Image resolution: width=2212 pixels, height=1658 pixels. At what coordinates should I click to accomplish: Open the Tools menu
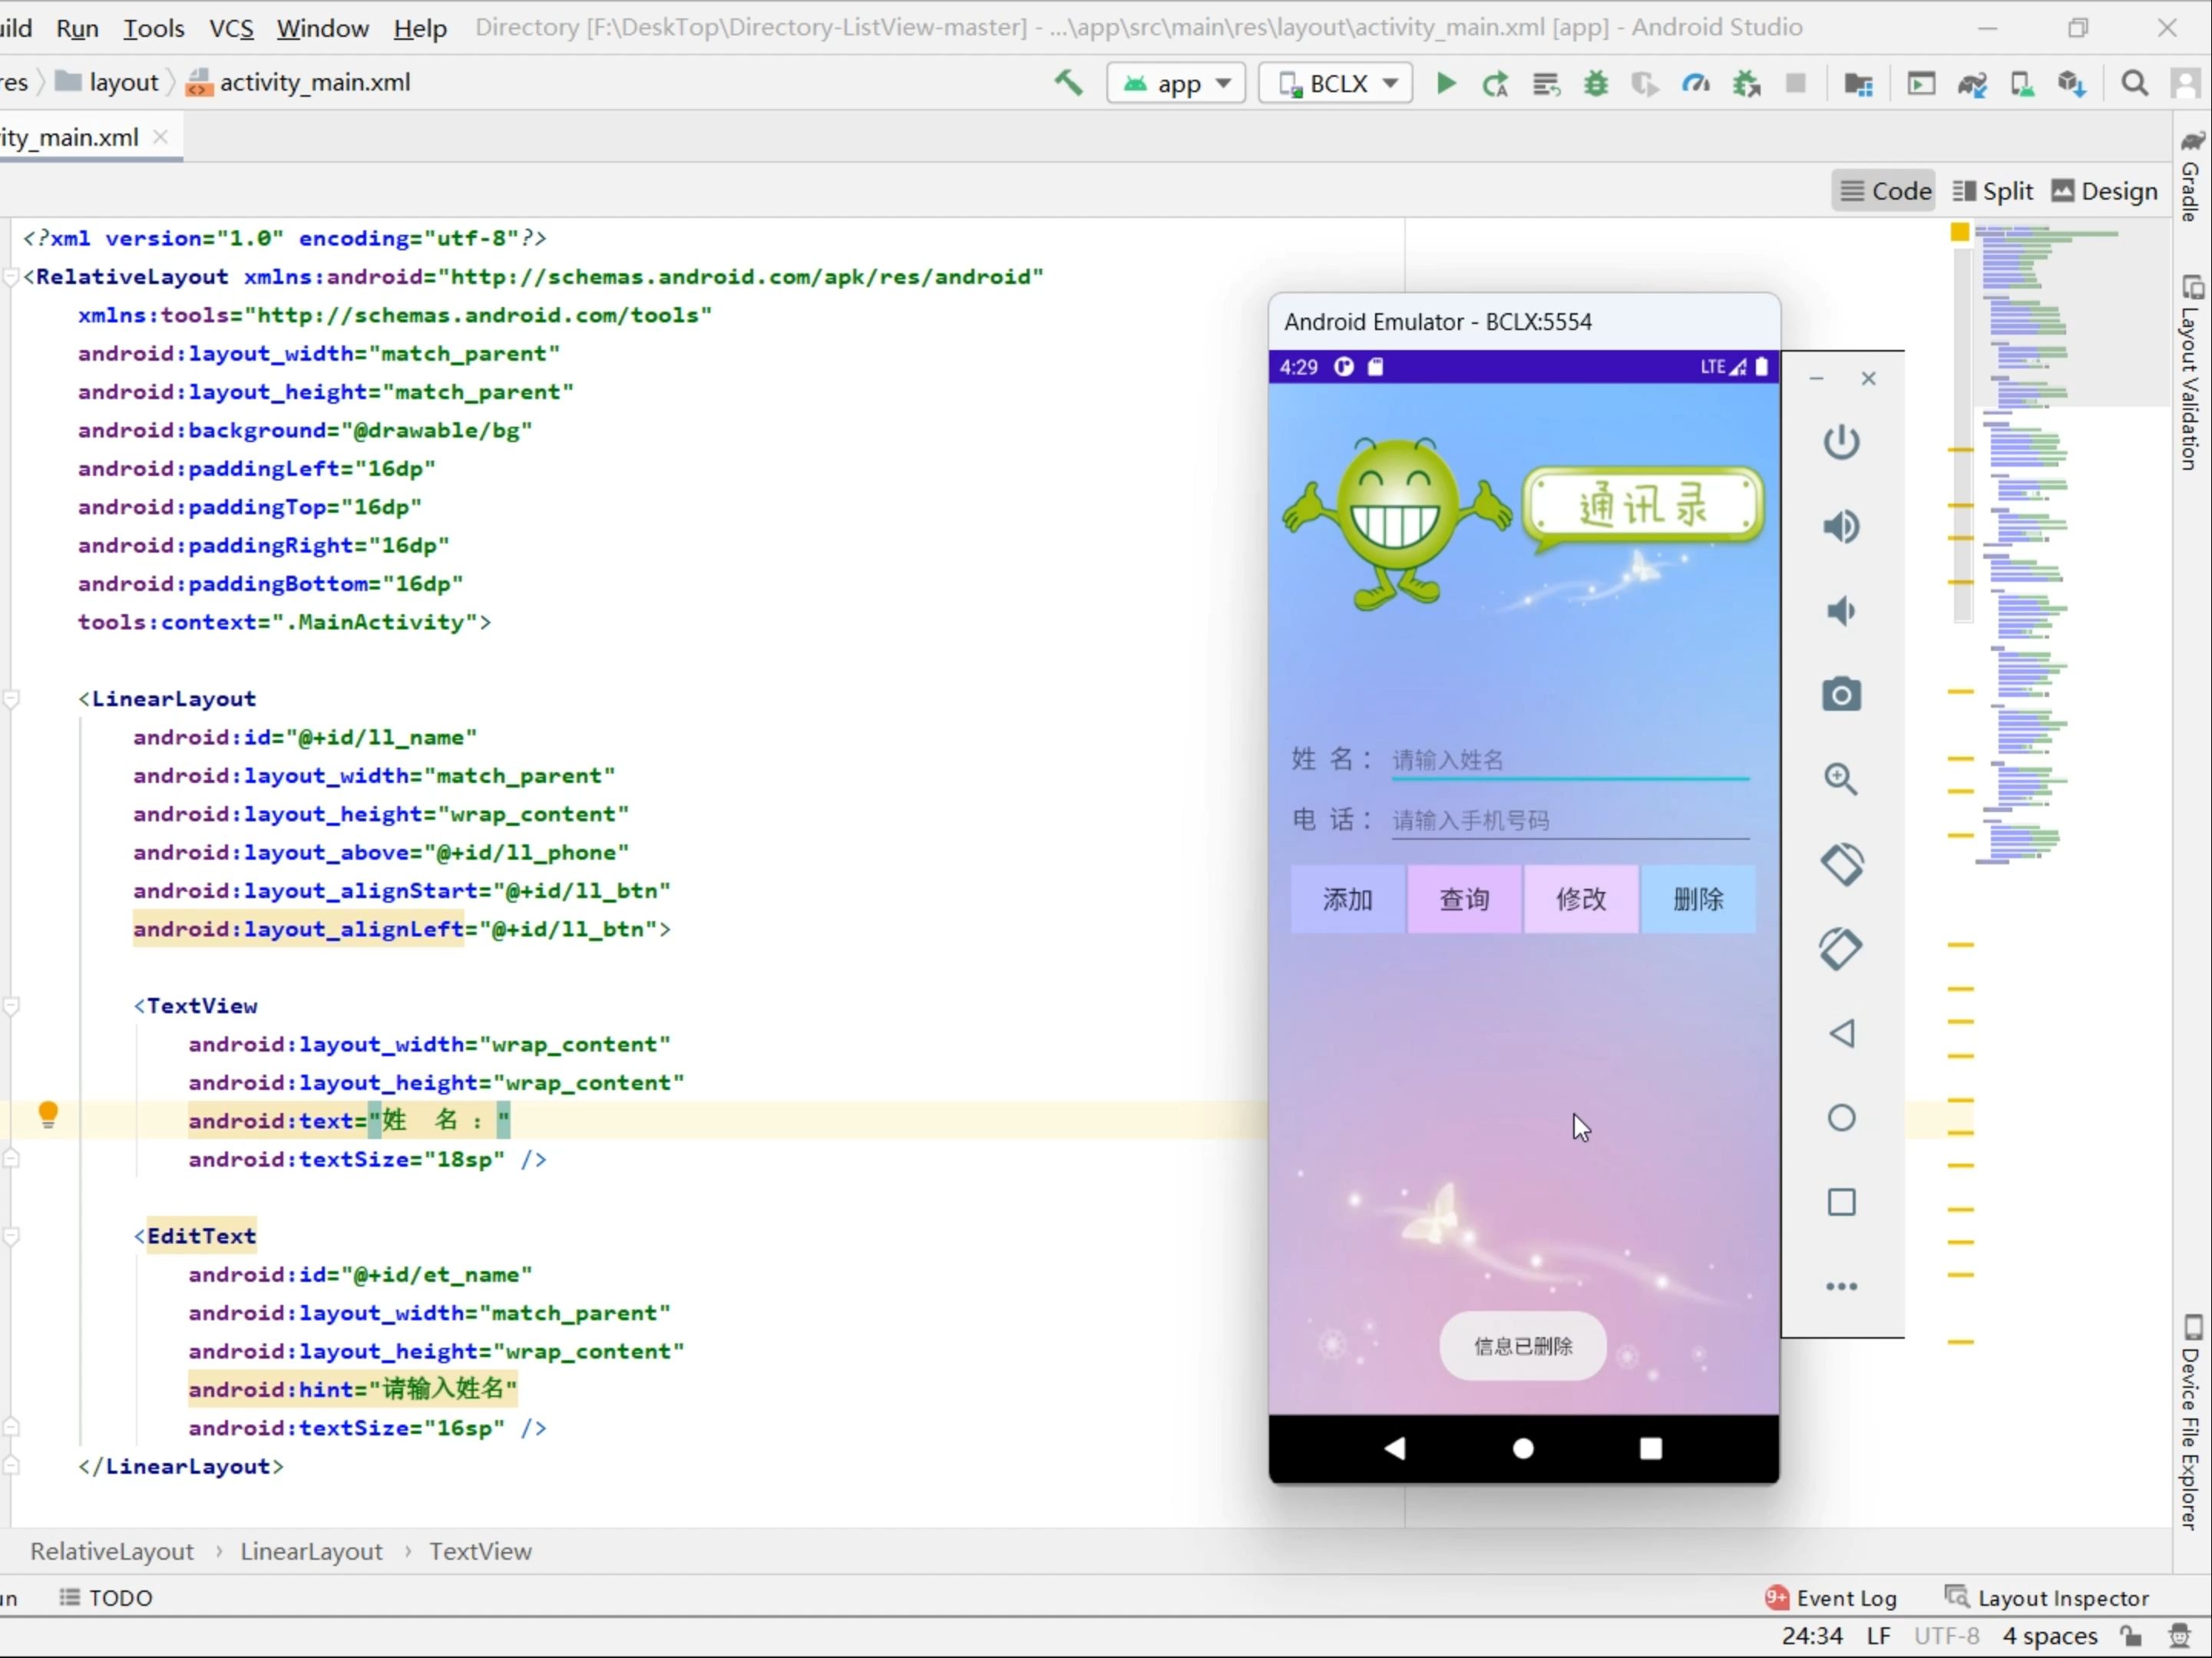154,28
